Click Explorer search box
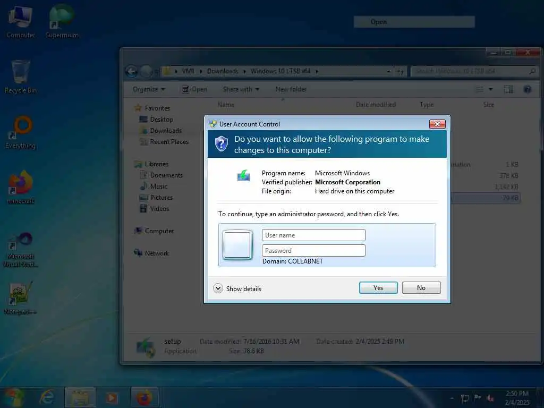Image resolution: width=544 pixels, height=408 pixels. pyautogui.click(x=474, y=72)
